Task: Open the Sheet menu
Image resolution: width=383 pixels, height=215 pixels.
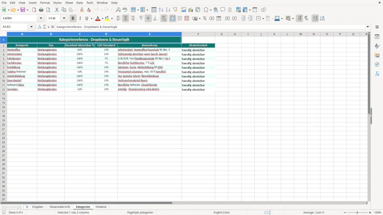Action: 69,3
